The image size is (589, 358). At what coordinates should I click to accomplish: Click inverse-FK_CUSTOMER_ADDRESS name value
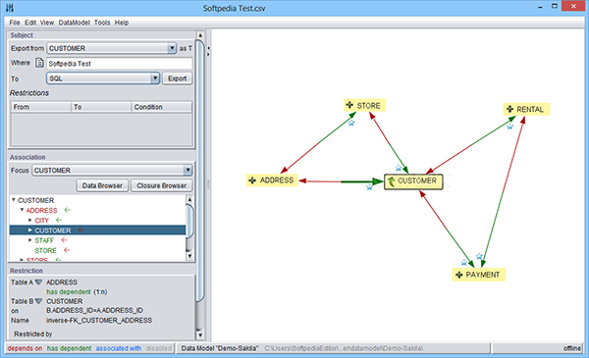pos(99,320)
